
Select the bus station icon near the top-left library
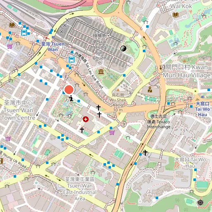(24, 33)
